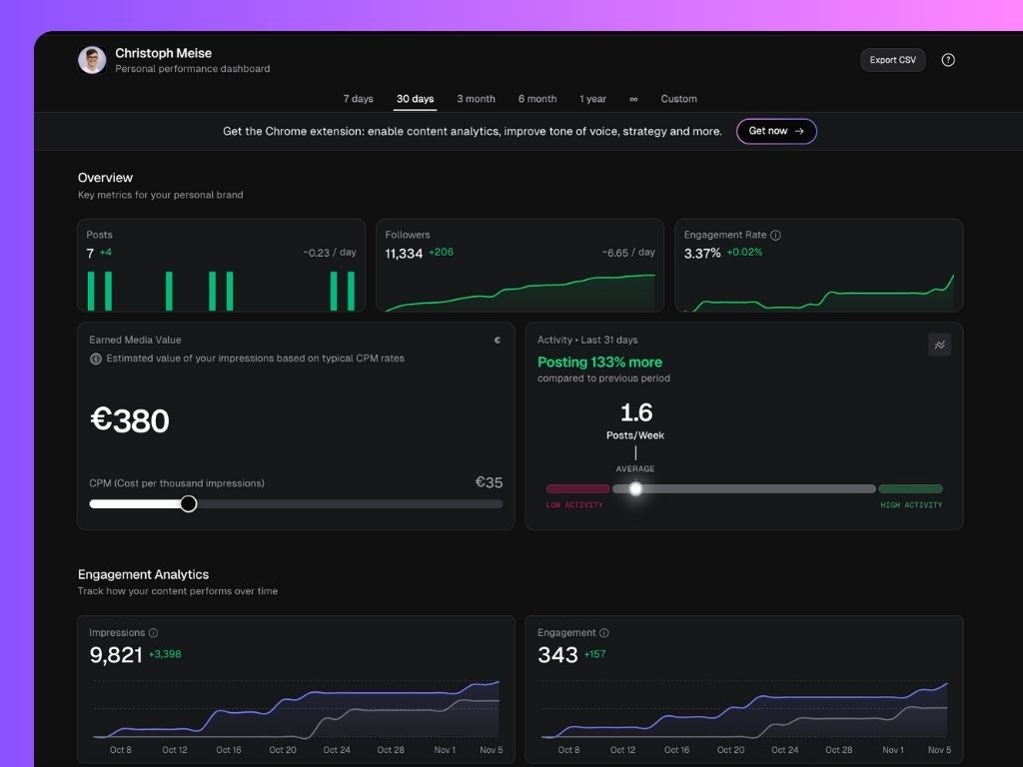Click the info icon next to estimated impressions value
Image resolution: width=1023 pixels, height=767 pixels.
(x=95, y=358)
